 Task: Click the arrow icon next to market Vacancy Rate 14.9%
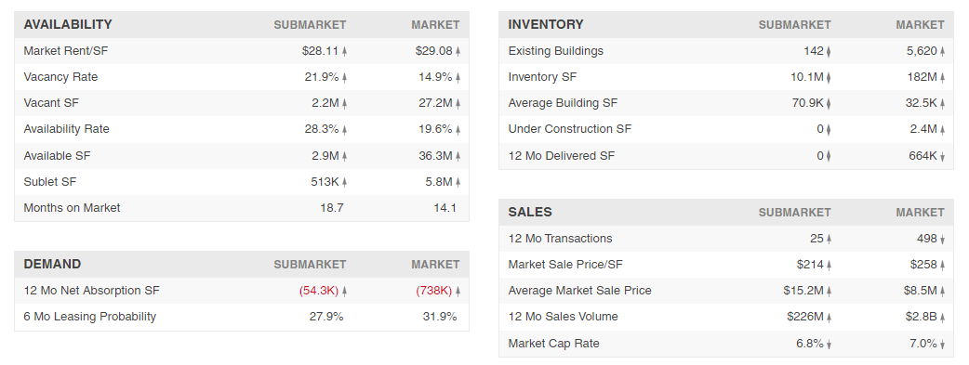[x=458, y=78]
